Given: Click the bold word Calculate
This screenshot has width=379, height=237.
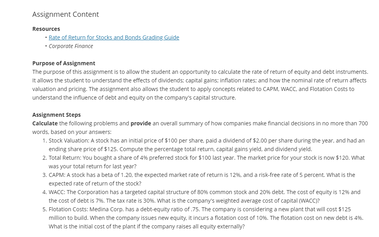Looking at the screenshot, I should (x=45, y=123).
